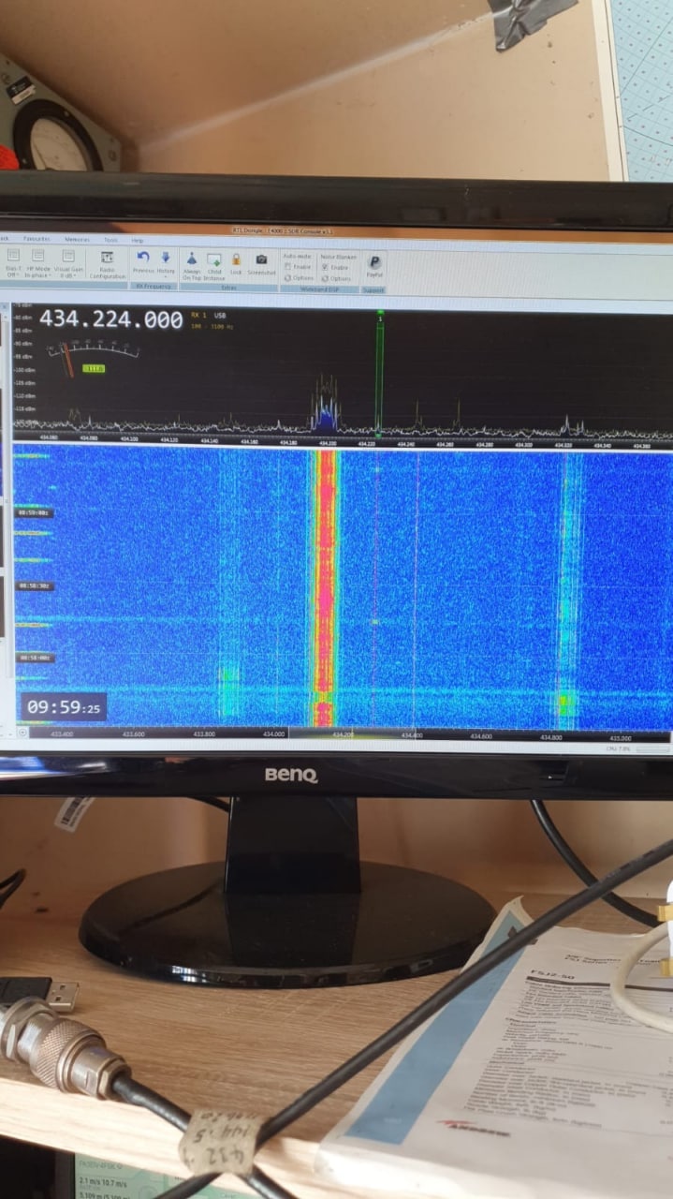Open Radio Configuration
Screen dimensions: 673x1199
point(108,258)
